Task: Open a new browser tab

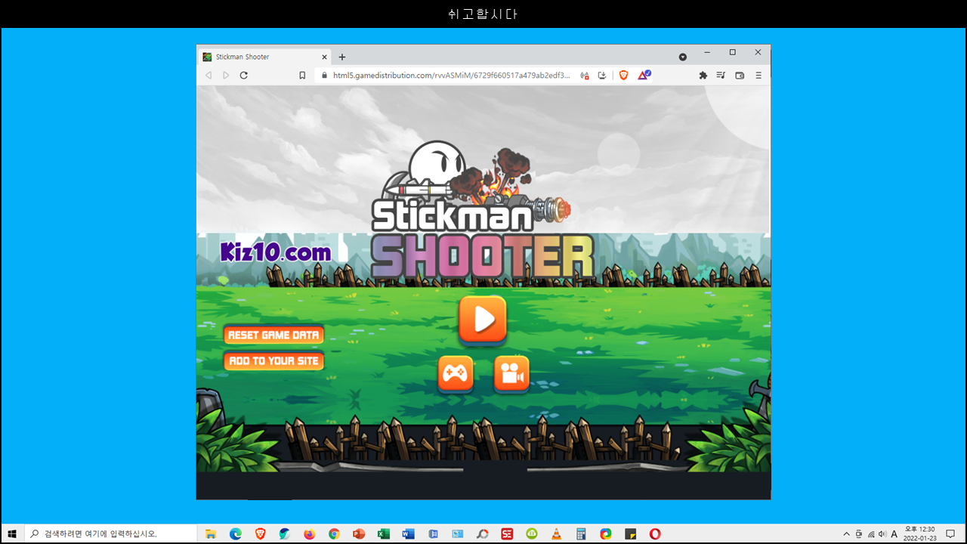Action: coord(342,57)
